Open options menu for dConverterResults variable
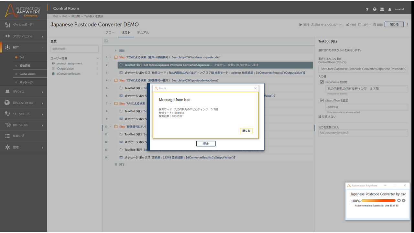 pos(98,74)
